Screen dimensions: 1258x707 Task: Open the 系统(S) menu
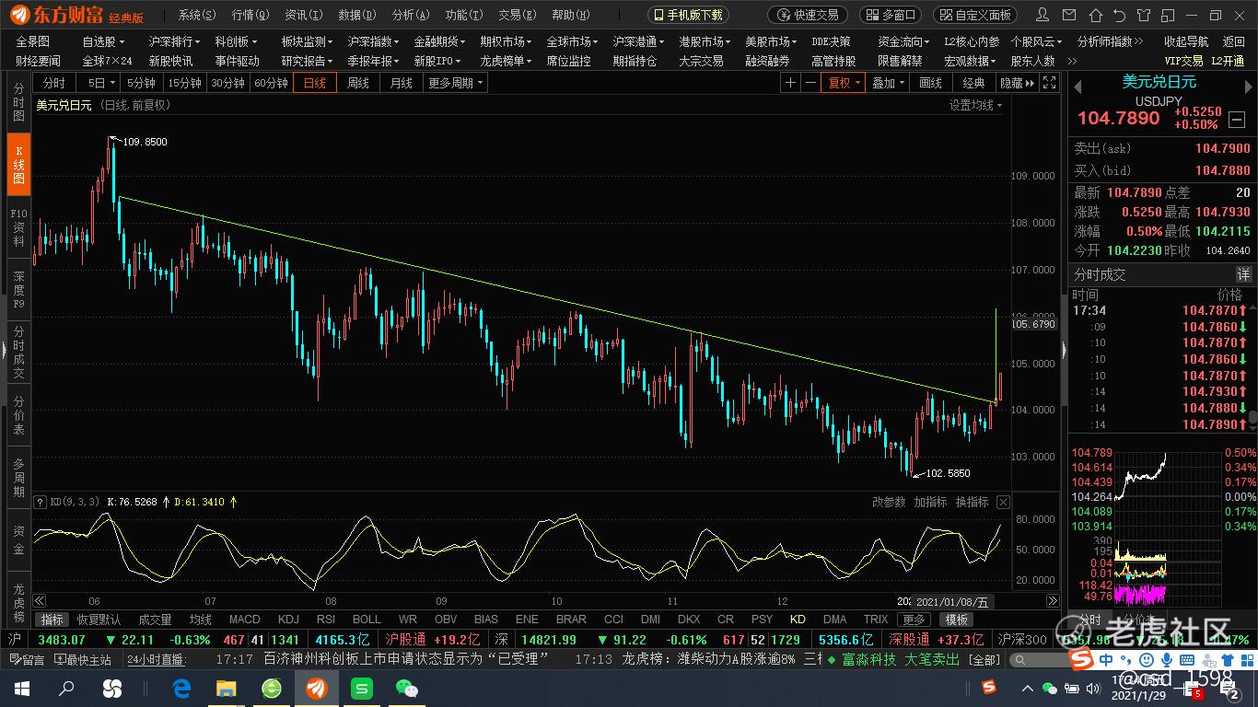197,15
